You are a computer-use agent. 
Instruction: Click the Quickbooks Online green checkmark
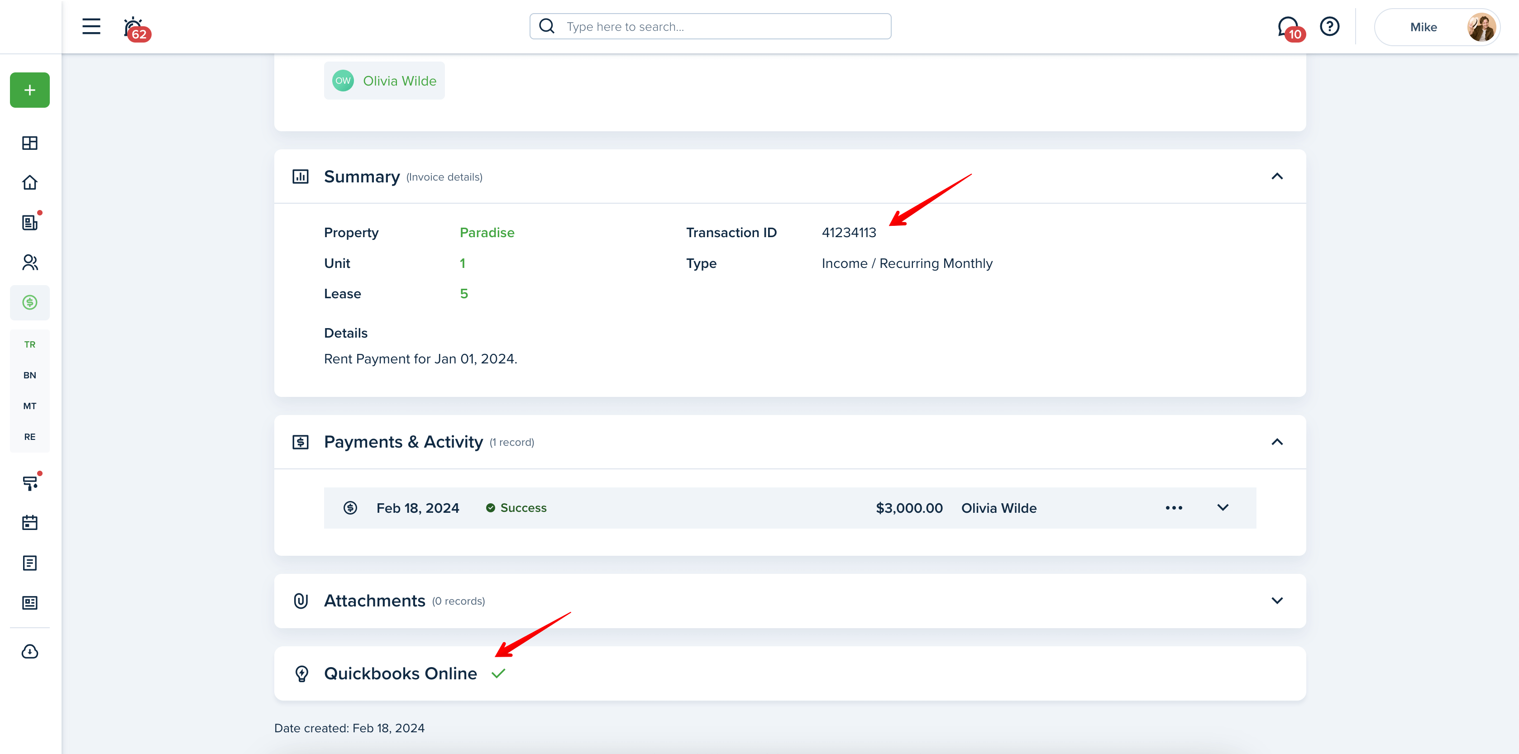click(498, 673)
